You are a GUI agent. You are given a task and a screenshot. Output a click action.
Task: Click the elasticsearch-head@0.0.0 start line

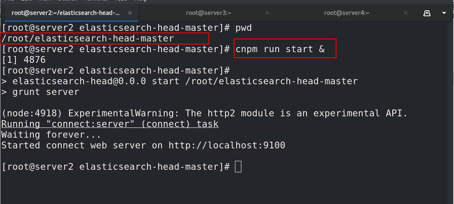pyautogui.click(x=180, y=81)
